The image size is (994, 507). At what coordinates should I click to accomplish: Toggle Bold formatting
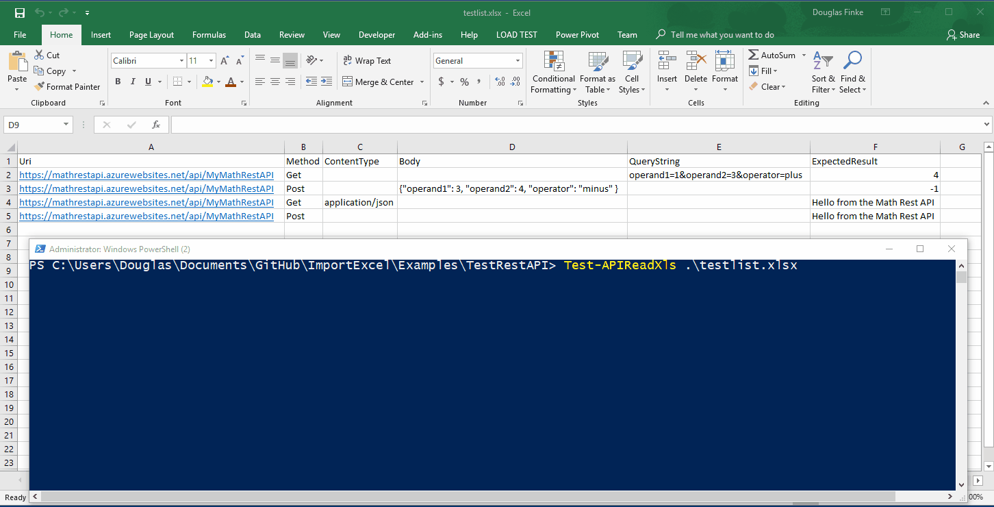point(118,82)
